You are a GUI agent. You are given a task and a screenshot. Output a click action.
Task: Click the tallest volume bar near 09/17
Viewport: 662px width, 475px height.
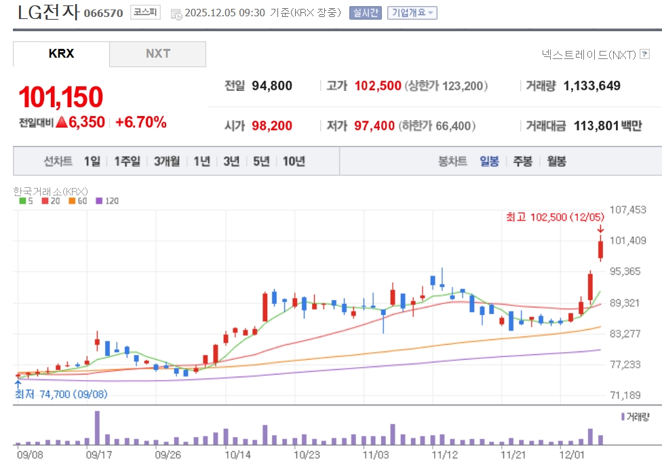[97, 427]
